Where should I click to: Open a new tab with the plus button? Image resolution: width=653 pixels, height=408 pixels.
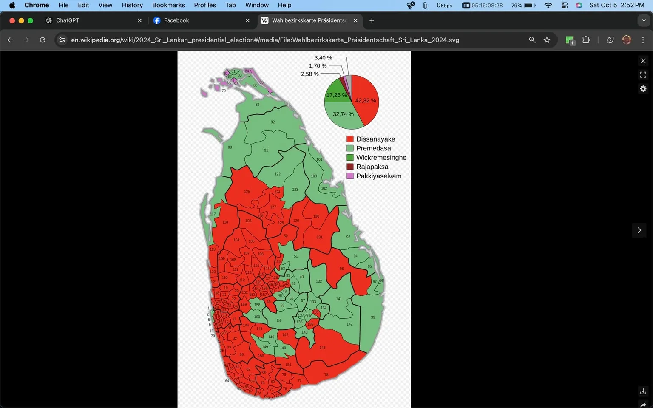coord(372,20)
